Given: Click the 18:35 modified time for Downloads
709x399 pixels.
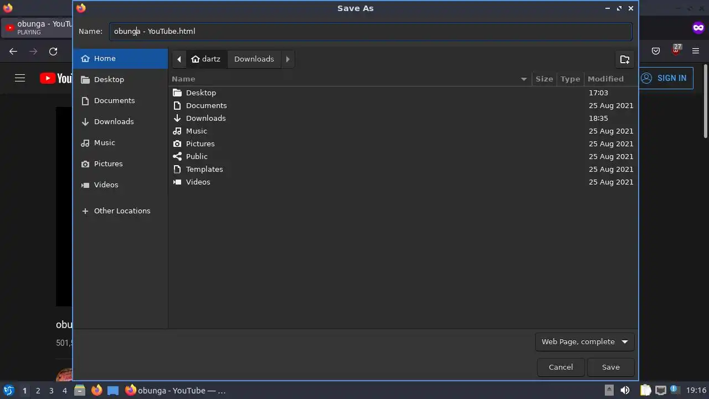Looking at the screenshot, I should [598, 118].
